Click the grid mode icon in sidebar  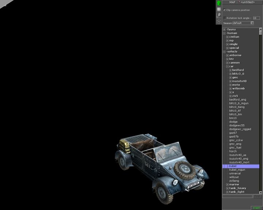(219, 9)
